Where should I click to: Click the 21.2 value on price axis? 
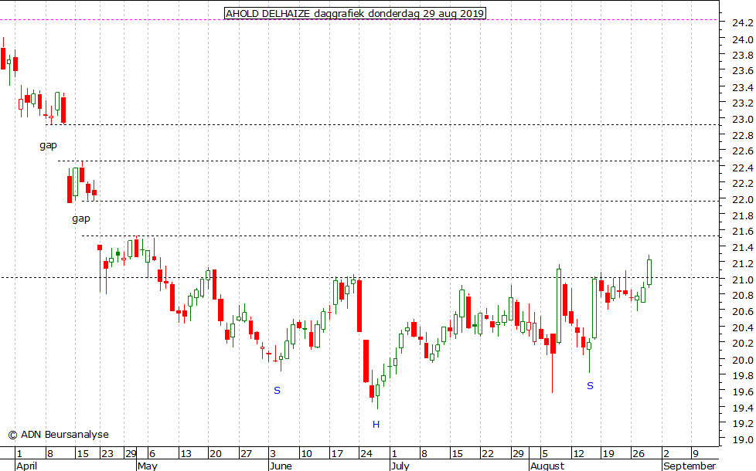coord(743,264)
